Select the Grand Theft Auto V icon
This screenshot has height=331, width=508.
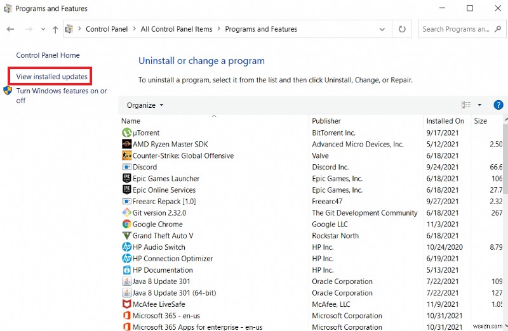click(126, 235)
